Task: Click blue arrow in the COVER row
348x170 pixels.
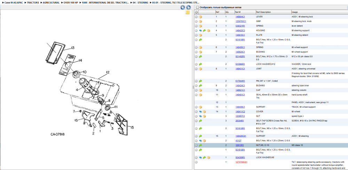Action: [x=200, y=112]
